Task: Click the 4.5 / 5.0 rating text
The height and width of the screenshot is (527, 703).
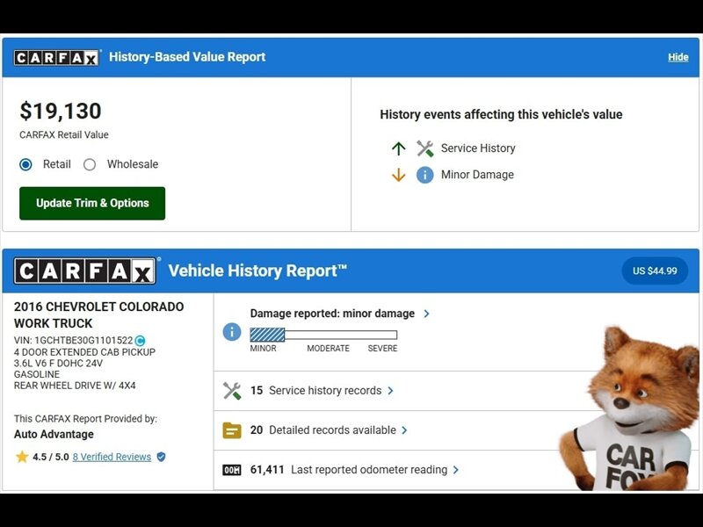Action: point(51,457)
